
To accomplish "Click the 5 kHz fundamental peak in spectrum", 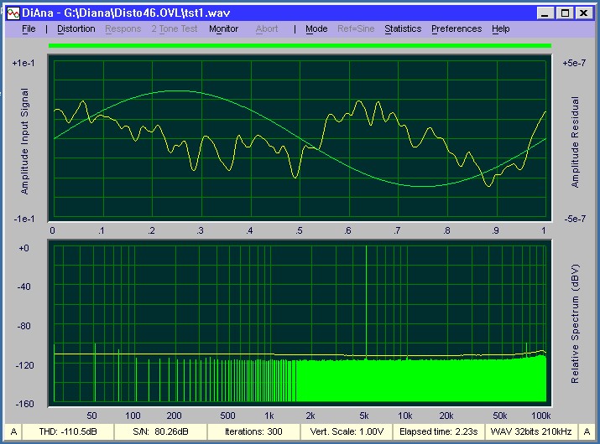I will (366, 302).
